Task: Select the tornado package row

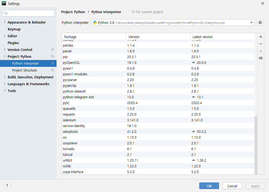Action: pyautogui.click(x=158, y=149)
